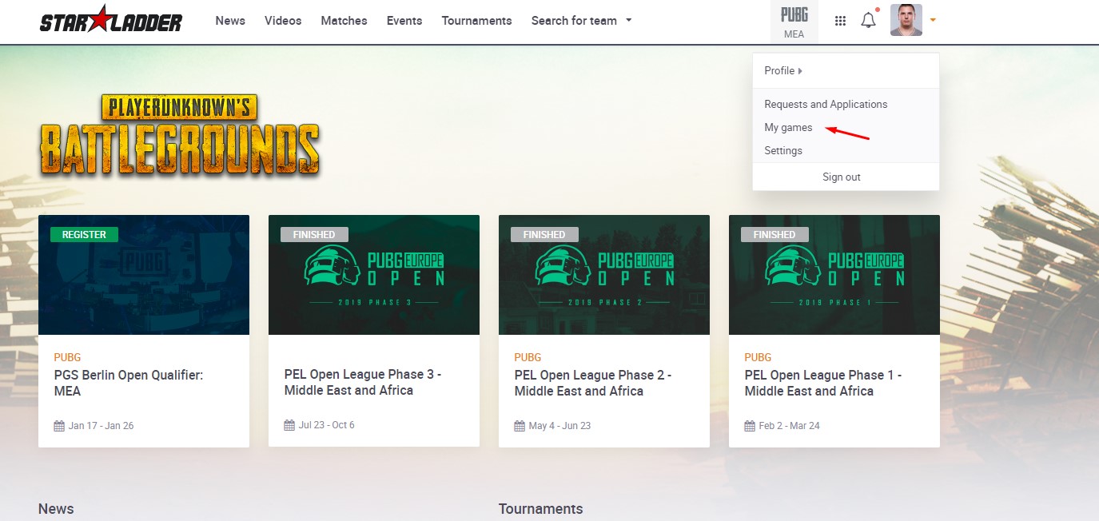Click the PUBG label on PGS Berlin card

68,357
